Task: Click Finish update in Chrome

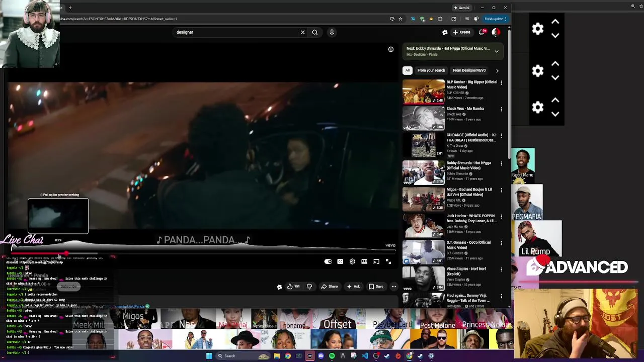Action: coord(496,19)
